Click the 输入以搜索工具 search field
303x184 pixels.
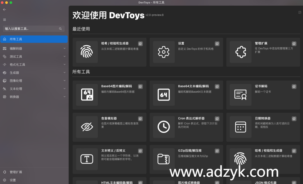[31, 28]
